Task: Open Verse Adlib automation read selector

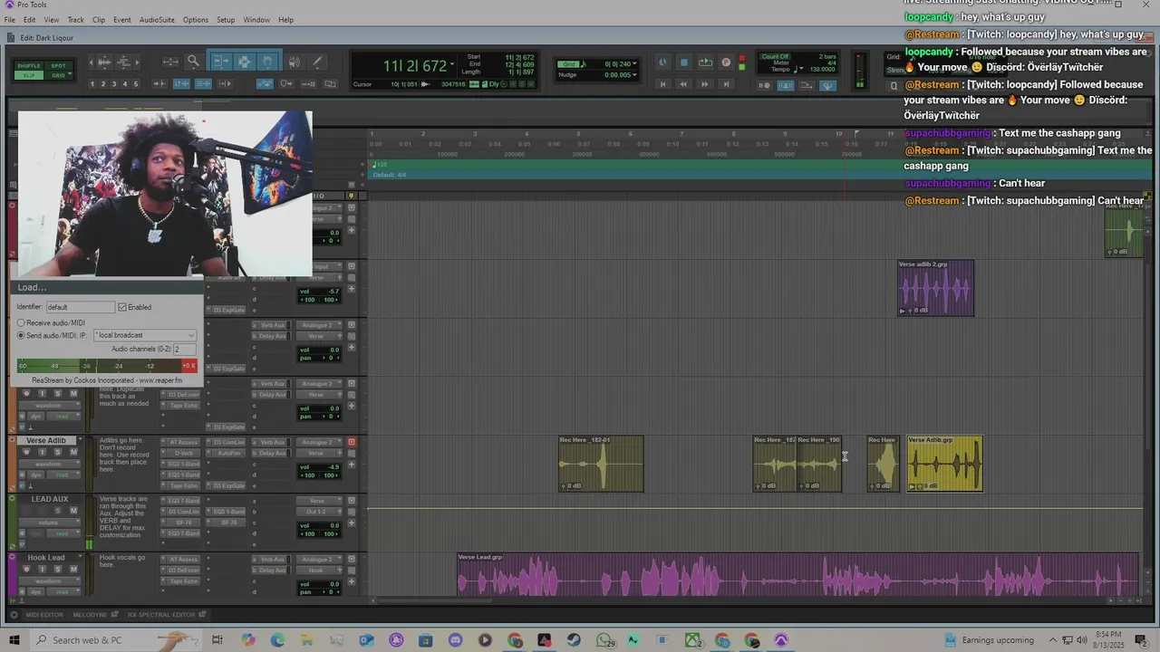Action: pyautogui.click(x=63, y=475)
